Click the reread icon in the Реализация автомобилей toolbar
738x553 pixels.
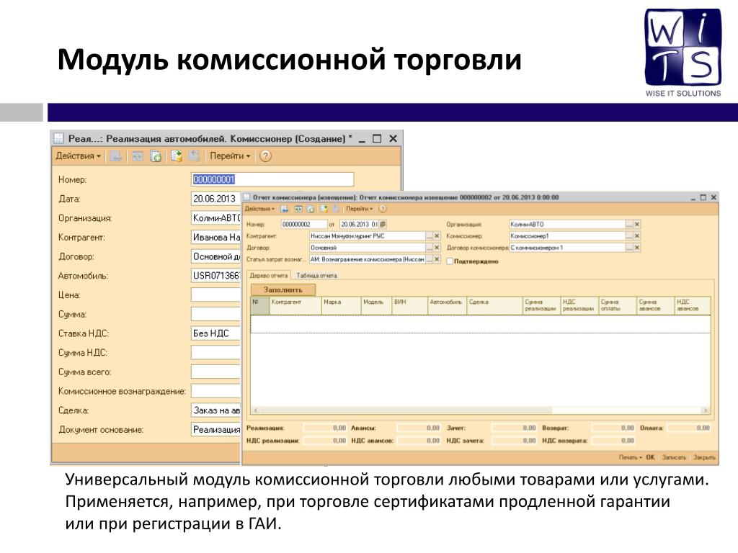137,156
